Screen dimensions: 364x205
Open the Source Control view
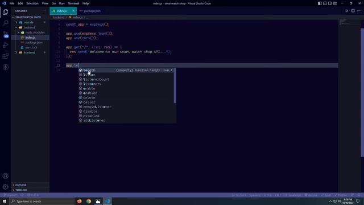point(5,34)
